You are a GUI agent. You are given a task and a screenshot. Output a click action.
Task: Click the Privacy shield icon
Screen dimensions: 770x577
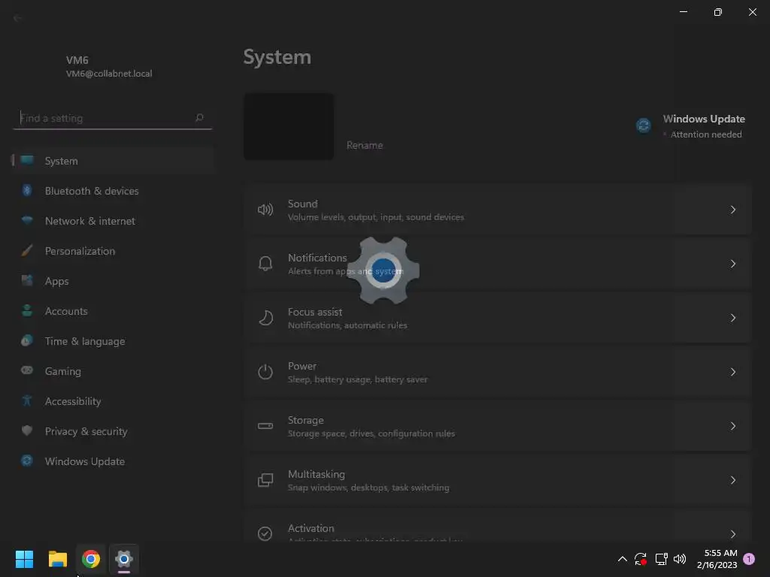pos(27,430)
